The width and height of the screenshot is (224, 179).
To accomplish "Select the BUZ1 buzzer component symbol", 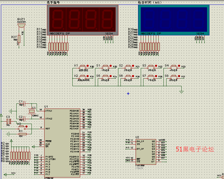I will (x=21, y=26).
